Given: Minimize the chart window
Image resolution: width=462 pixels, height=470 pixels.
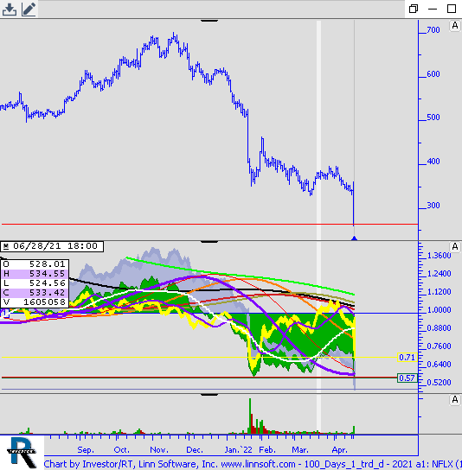Looking at the screenshot, I should click(x=433, y=9).
